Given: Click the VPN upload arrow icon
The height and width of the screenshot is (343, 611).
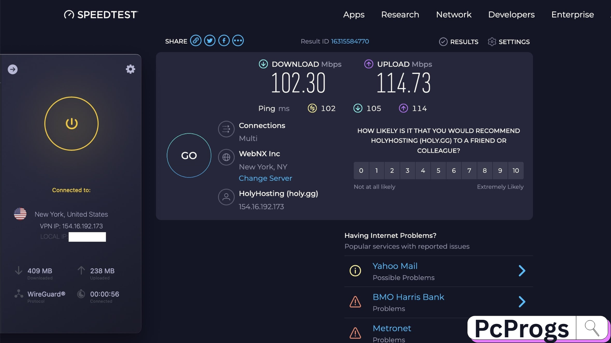Looking at the screenshot, I should click(x=81, y=271).
